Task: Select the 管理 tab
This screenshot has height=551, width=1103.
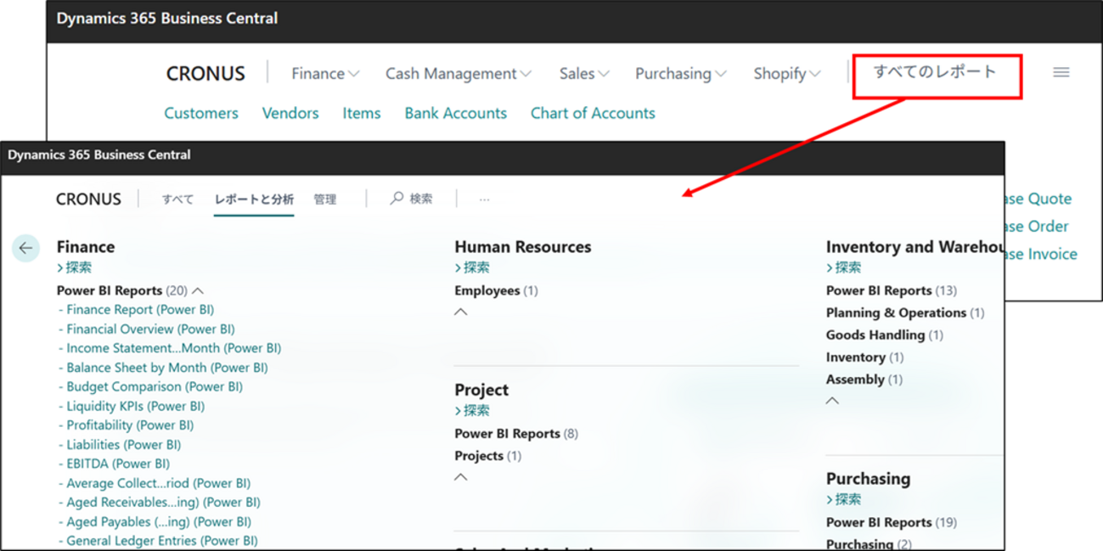Action: pyautogui.click(x=325, y=200)
